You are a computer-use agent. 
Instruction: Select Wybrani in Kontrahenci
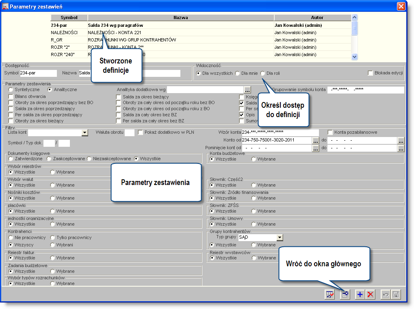pyautogui.click(x=52, y=245)
